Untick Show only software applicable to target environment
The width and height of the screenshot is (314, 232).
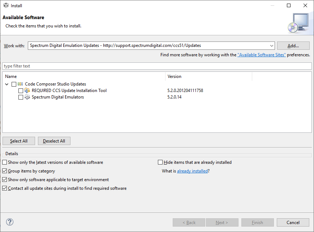click(x=5, y=180)
